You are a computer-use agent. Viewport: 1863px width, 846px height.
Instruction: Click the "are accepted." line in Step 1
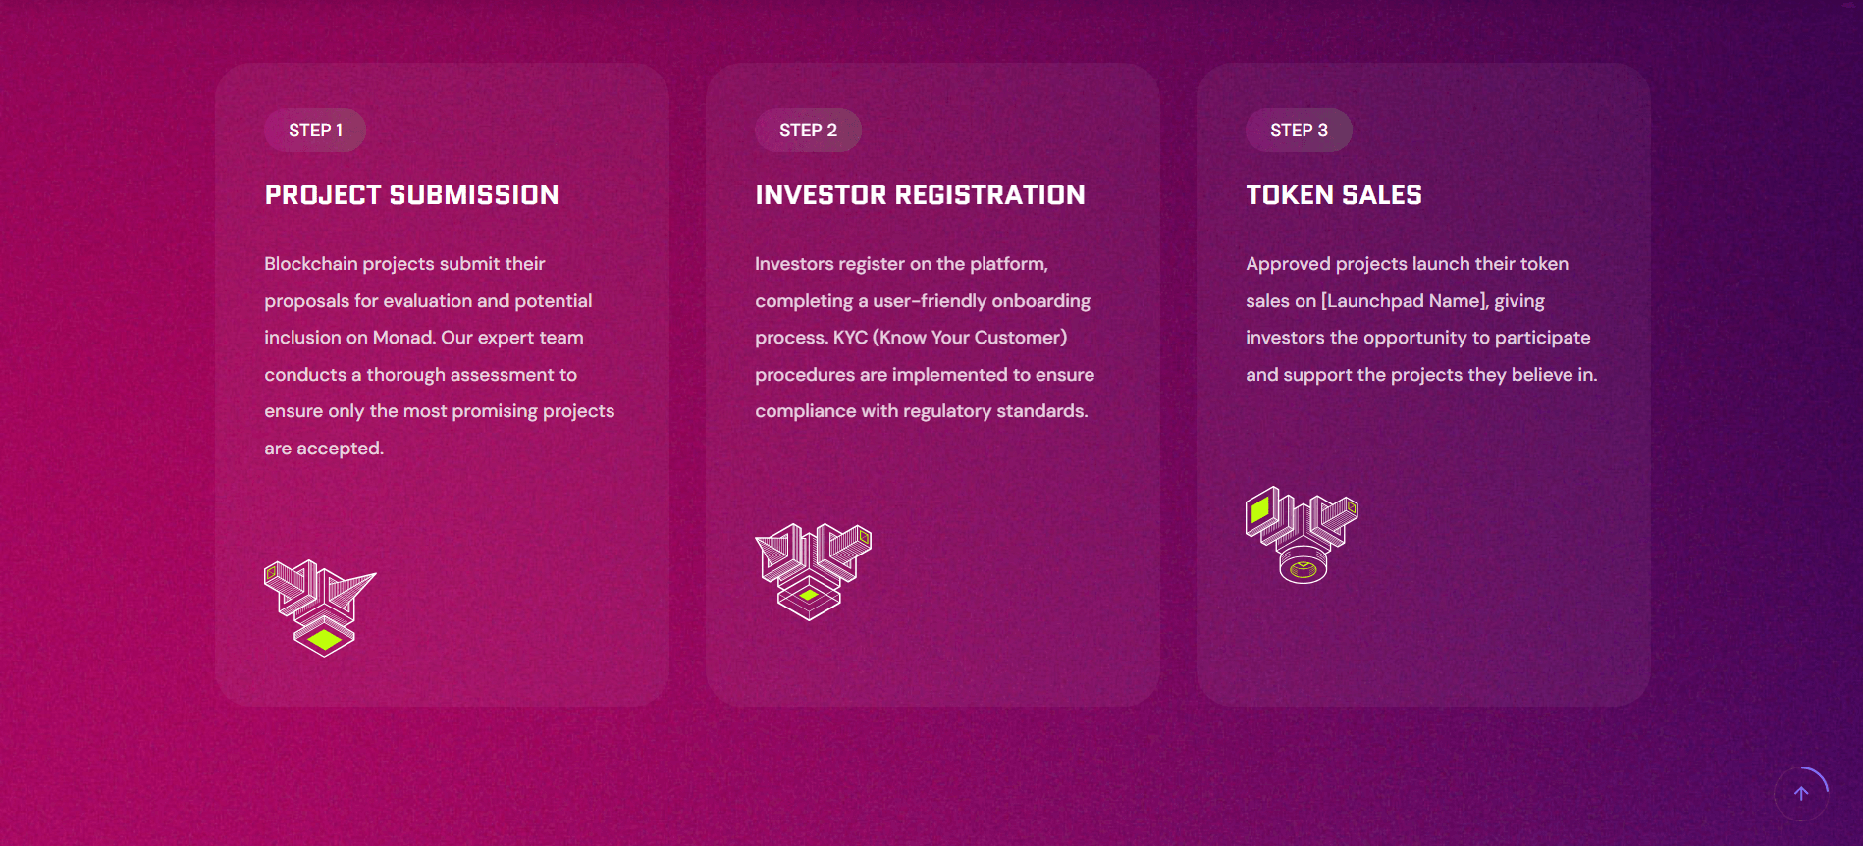pos(324,449)
